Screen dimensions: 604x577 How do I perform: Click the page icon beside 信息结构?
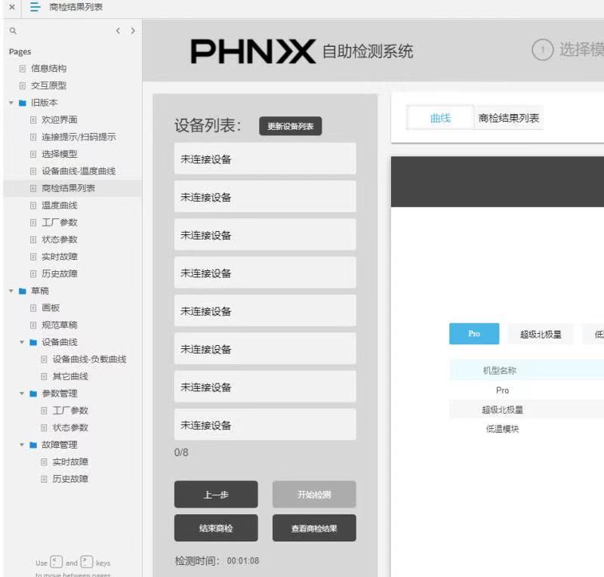[22, 69]
